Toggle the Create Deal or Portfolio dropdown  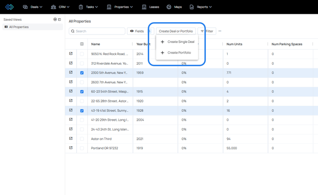(176, 31)
